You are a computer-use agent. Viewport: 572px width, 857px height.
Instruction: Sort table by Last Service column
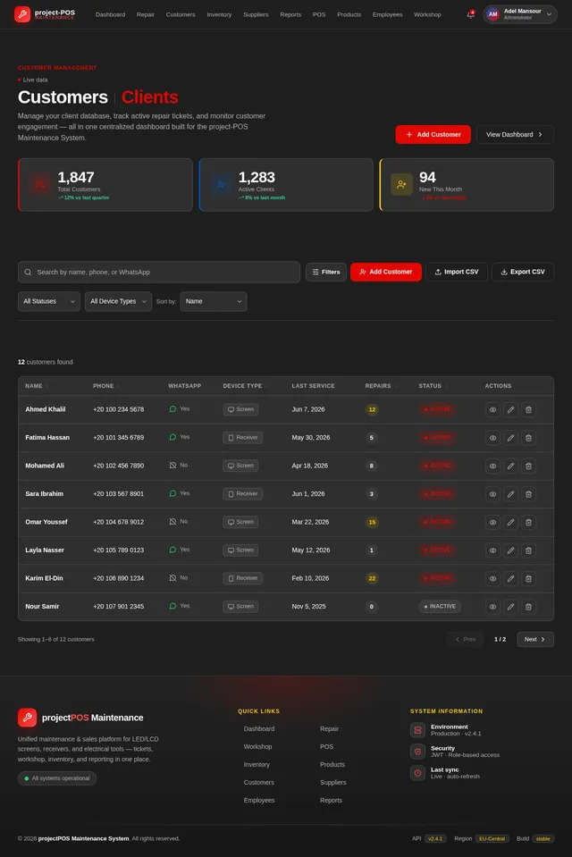click(x=314, y=386)
